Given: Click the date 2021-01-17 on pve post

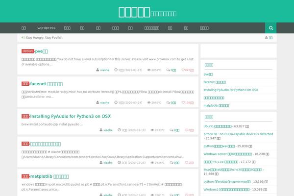Looking at the screenshot, I should coord(133,70).
